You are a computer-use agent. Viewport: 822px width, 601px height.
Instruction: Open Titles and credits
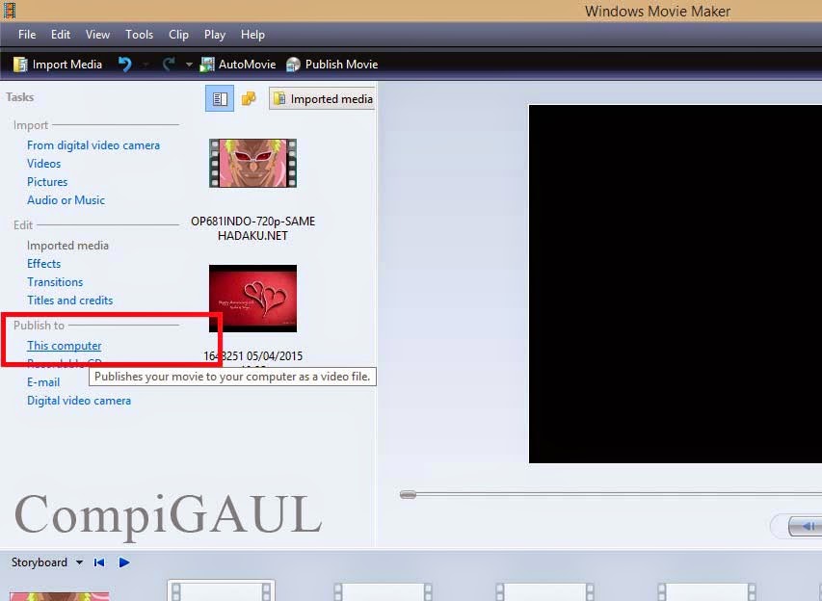69,300
